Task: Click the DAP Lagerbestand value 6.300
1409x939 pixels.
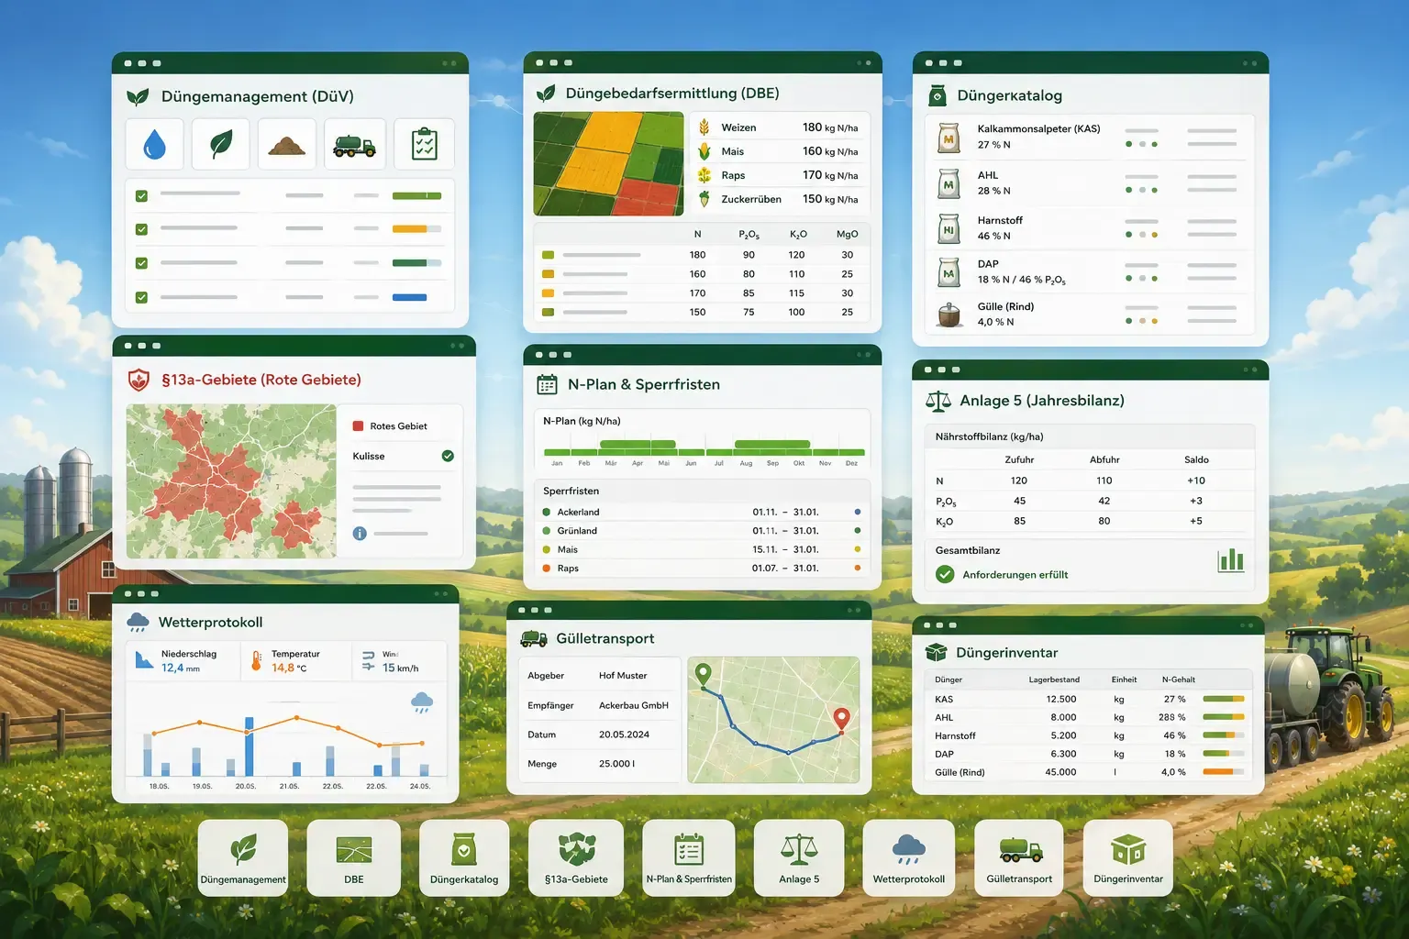Action: [1063, 754]
